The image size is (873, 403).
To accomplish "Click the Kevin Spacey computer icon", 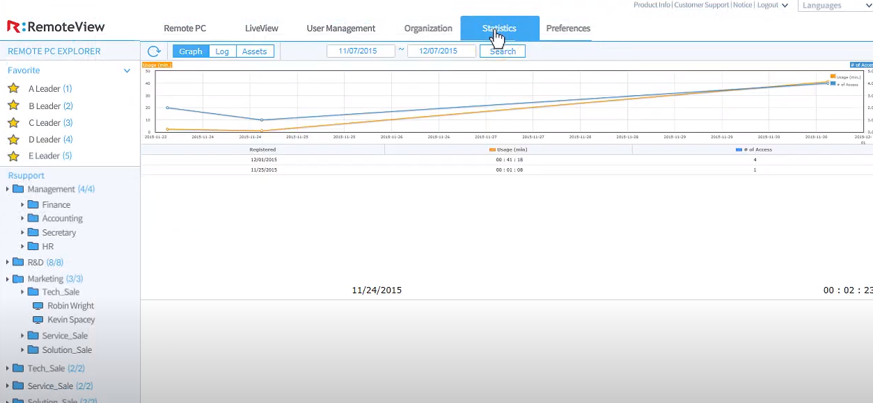I will tap(38, 320).
